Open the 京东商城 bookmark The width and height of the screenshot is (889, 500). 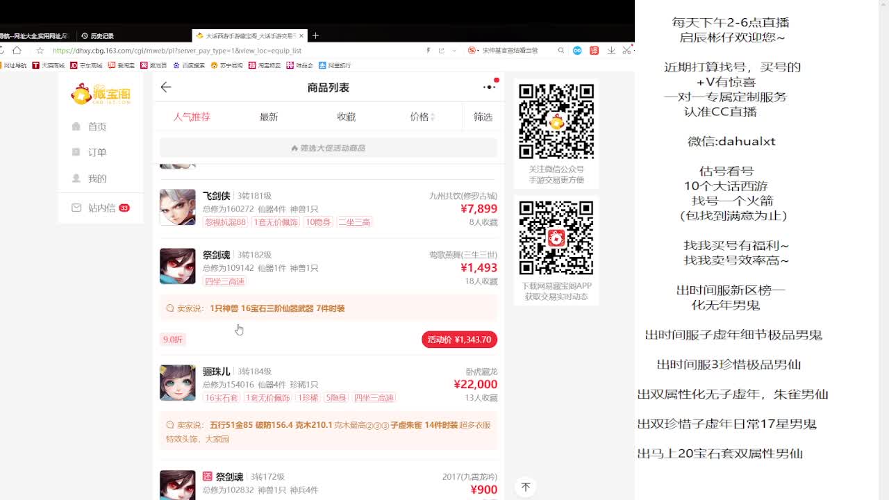coord(86,65)
